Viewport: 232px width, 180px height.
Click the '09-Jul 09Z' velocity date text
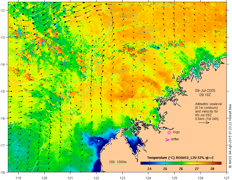point(203,115)
